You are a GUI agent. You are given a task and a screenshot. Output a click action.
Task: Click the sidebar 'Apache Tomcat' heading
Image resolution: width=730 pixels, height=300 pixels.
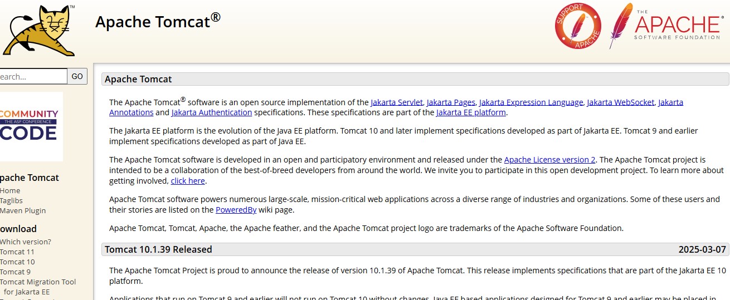[30, 178]
